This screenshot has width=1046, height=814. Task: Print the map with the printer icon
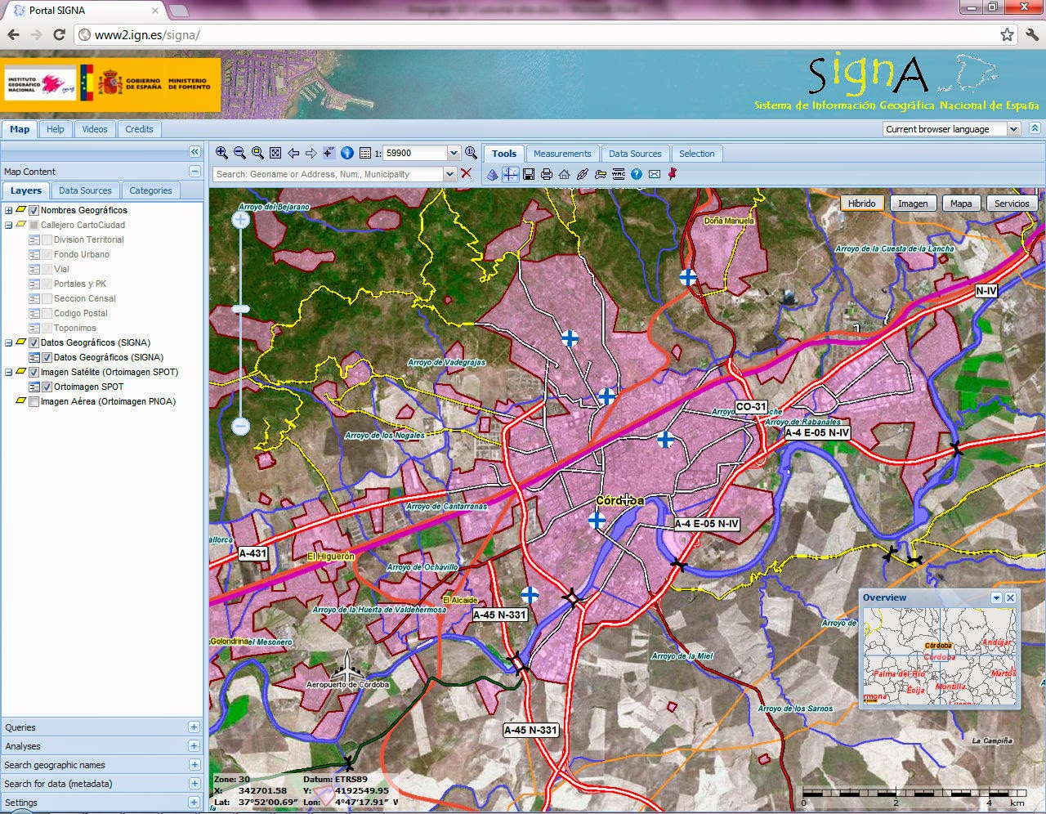[548, 174]
